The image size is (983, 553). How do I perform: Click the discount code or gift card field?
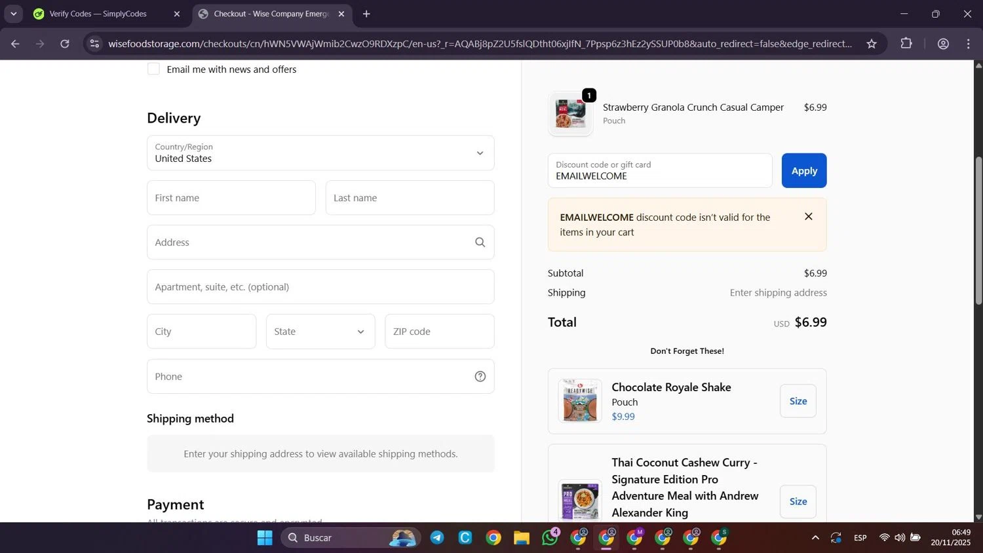pyautogui.click(x=660, y=170)
